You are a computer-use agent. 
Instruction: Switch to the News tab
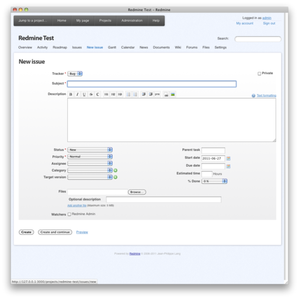144,47
